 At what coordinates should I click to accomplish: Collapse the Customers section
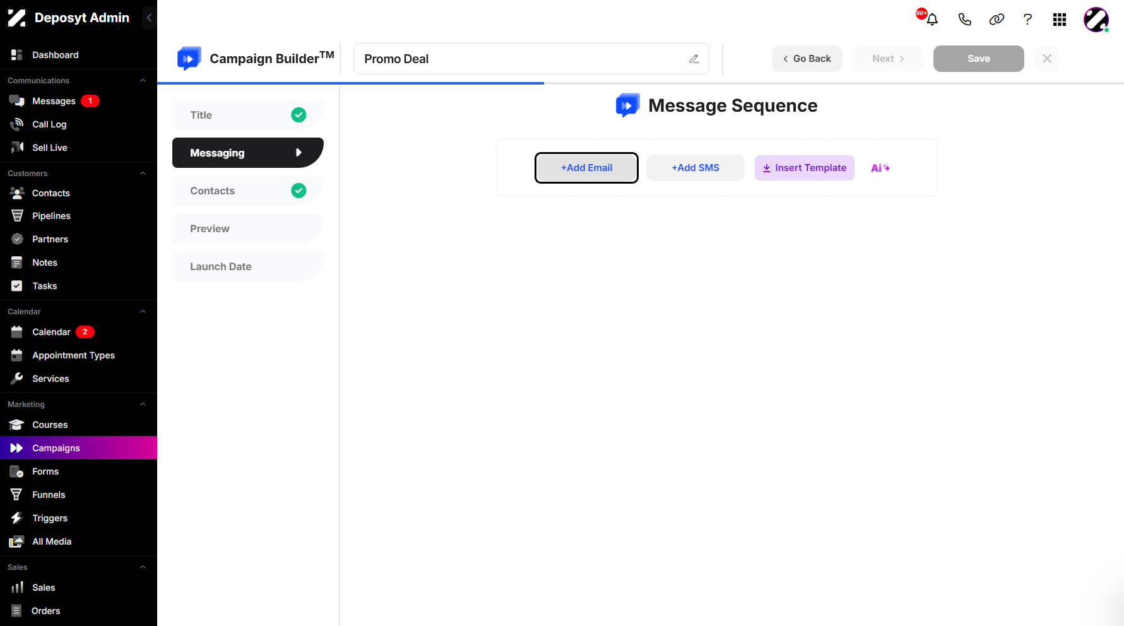coord(143,174)
